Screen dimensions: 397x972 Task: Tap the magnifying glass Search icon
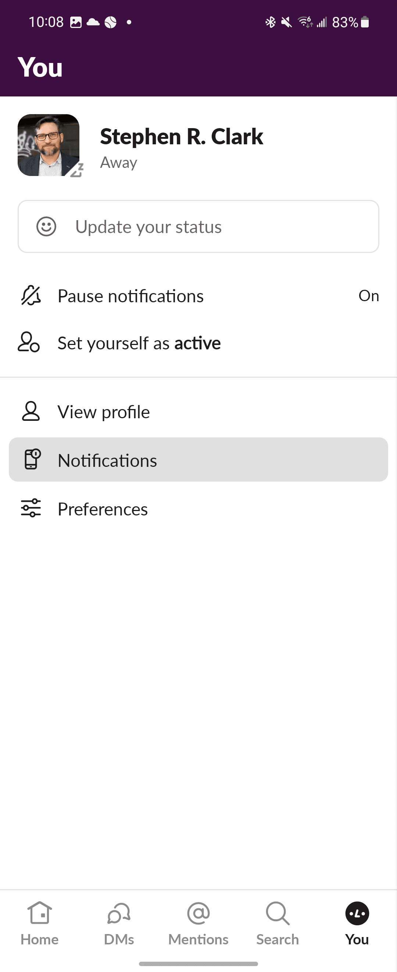pos(278,913)
